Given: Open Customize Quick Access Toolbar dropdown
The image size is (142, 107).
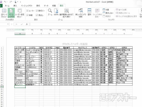Looking at the screenshot, I should coord(20,2).
